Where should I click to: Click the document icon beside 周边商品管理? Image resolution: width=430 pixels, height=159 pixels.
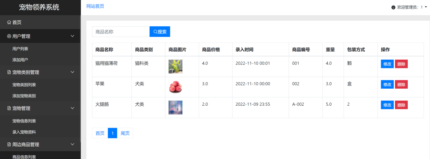pos(9,145)
